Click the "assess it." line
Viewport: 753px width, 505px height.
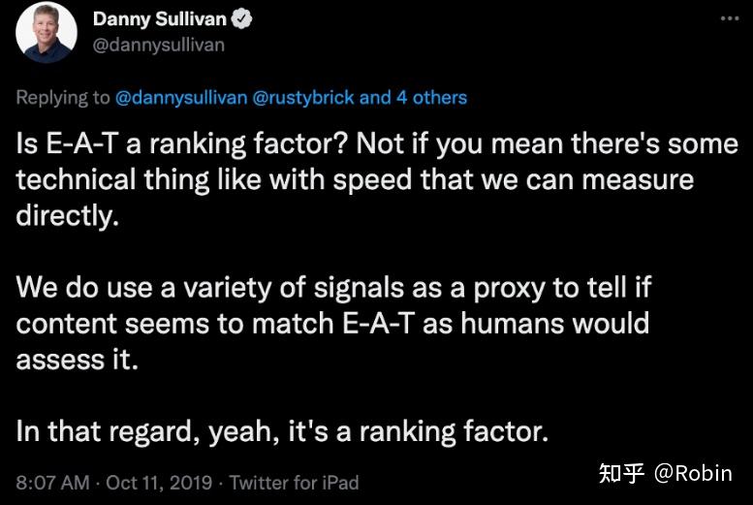click(77, 360)
